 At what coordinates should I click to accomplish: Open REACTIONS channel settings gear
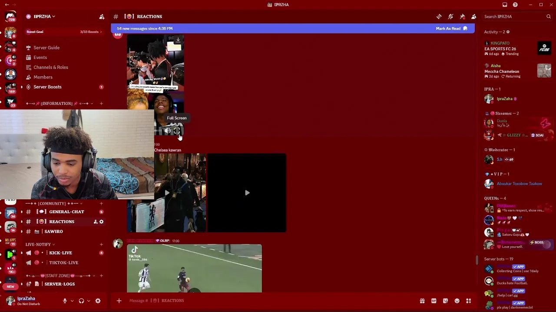(102, 222)
